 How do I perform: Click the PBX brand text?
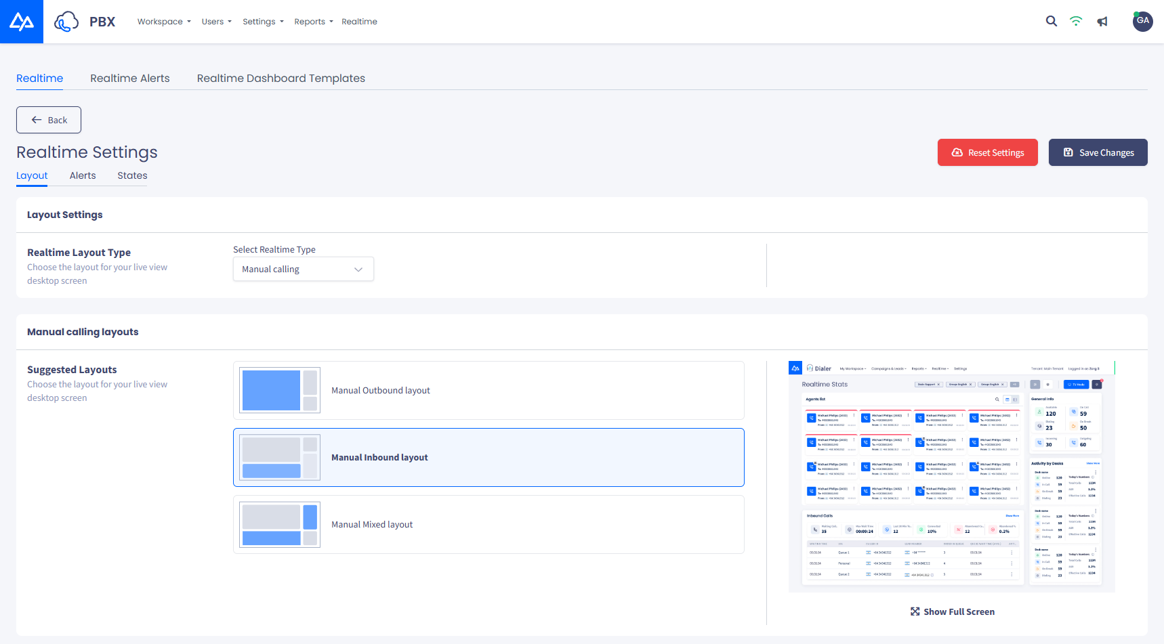point(102,22)
